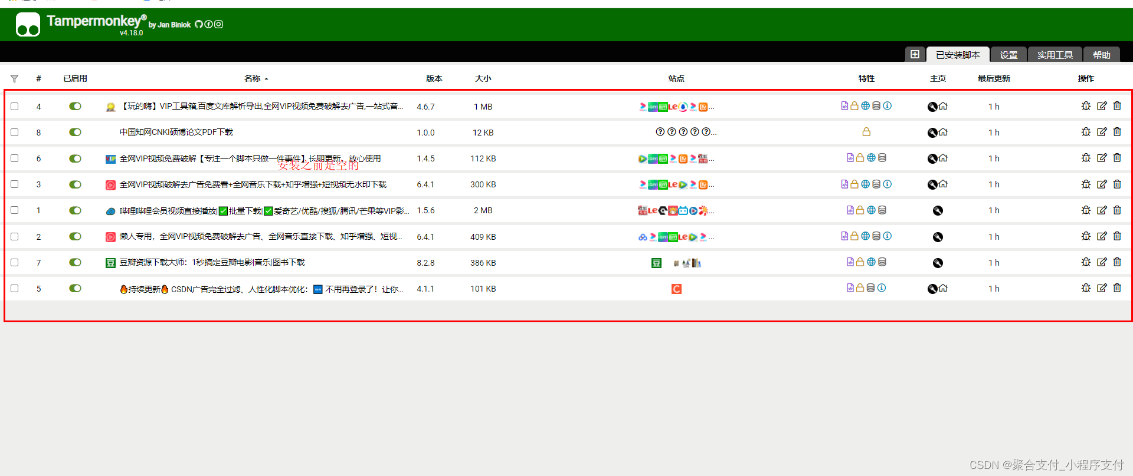Select checkbox for script number 6
The width and height of the screenshot is (1133, 476).
(x=14, y=158)
